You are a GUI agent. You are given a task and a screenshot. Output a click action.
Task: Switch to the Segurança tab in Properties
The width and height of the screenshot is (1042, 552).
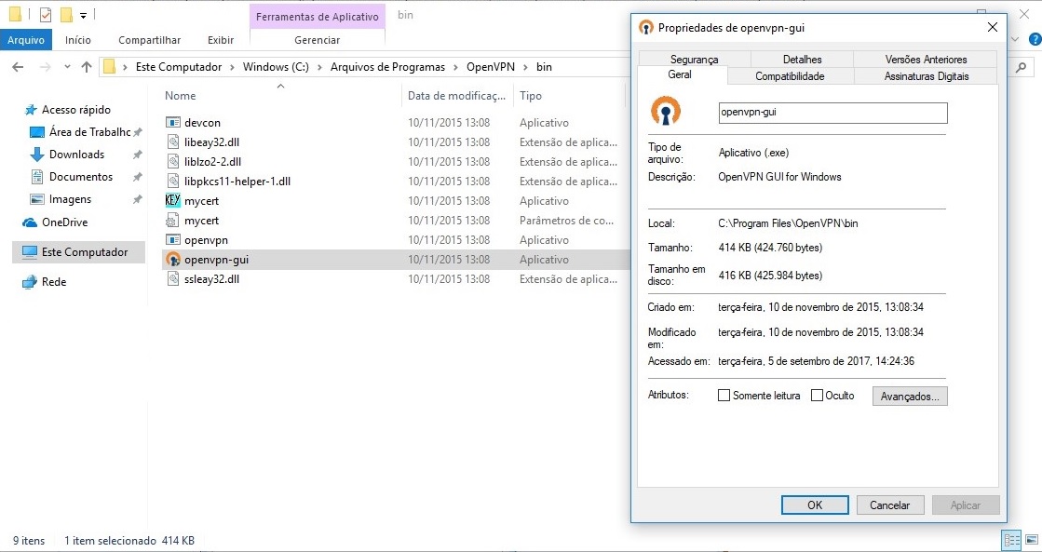click(695, 60)
